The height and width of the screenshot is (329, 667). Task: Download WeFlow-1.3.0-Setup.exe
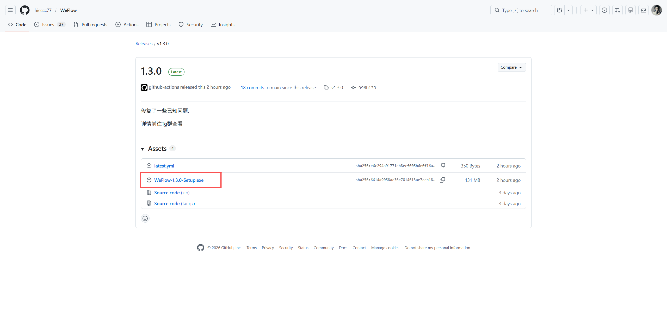179,180
